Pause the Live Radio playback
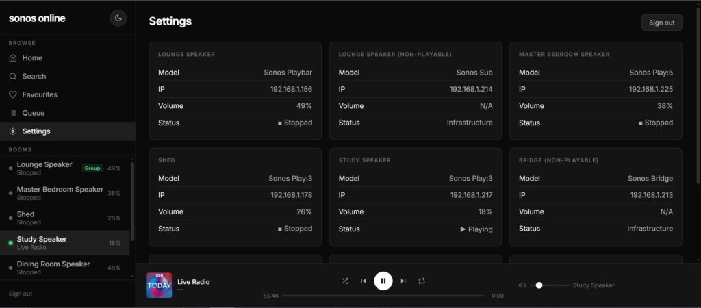 pos(383,281)
